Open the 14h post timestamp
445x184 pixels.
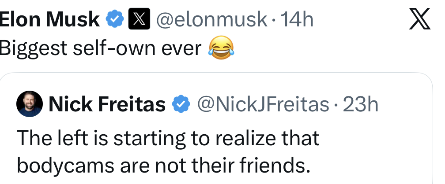point(297,20)
